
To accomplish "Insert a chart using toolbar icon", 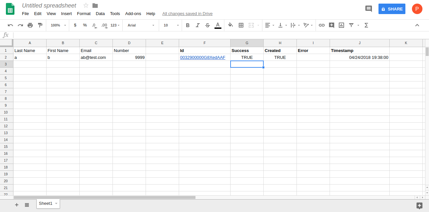I will coord(341,25).
